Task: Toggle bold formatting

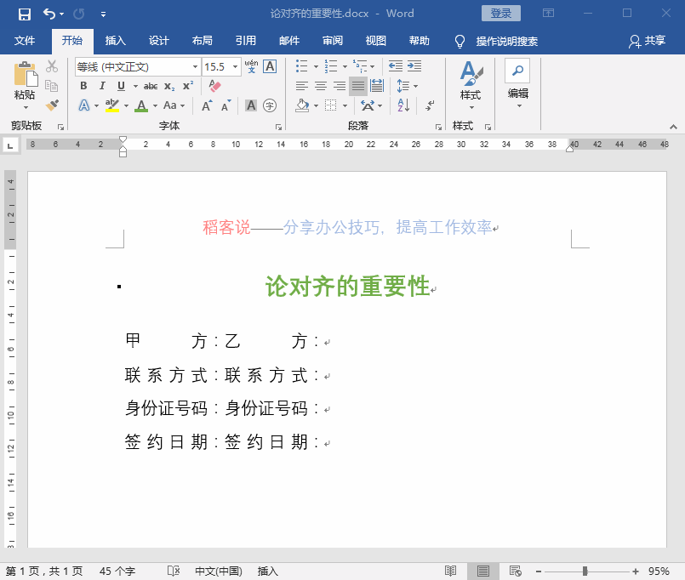Action: [83, 86]
